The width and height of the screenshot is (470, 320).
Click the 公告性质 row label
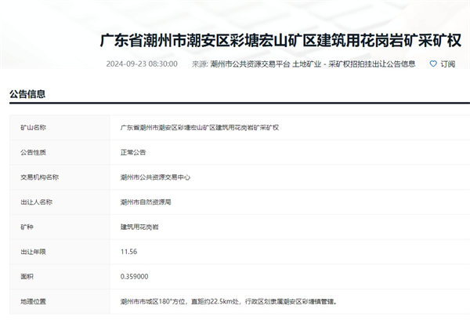click(33, 151)
